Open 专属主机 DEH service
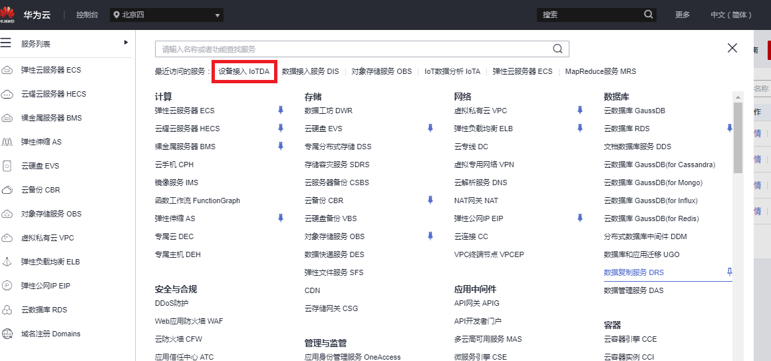Image resolution: width=771 pixels, height=361 pixels. click(178, 254)
